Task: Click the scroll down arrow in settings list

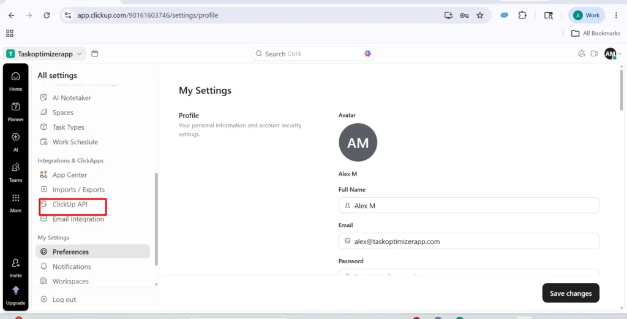Action: [x=156, y=285]
